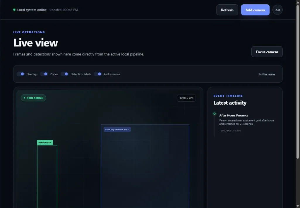Select the After Hours Presence timeline marker
This screenshot has width=300, height=208.
point(215,114)
